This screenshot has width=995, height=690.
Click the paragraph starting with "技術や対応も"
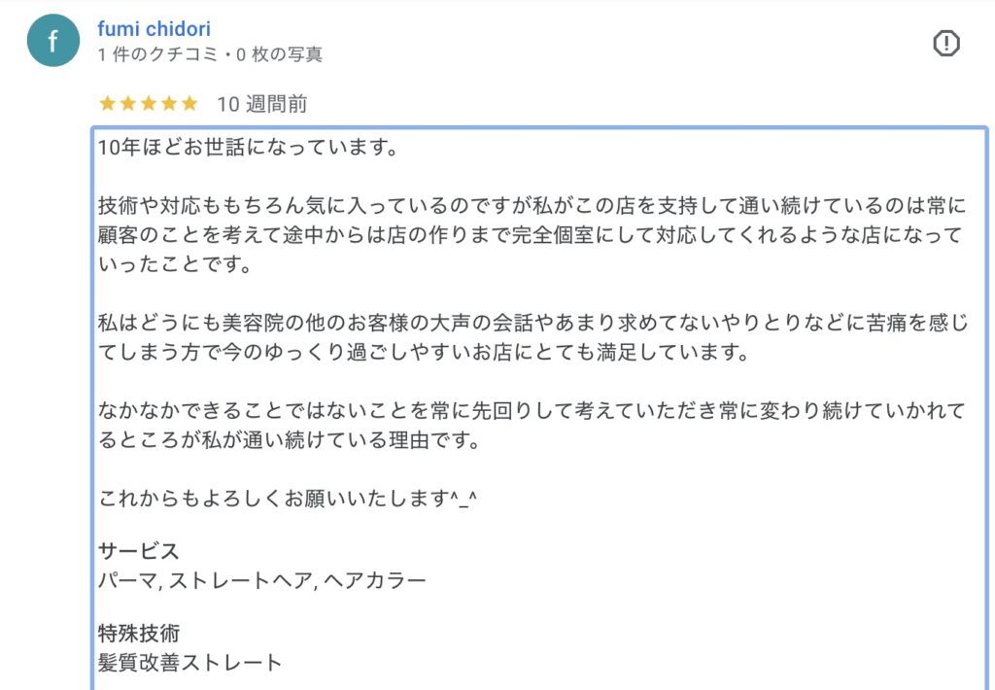pyautogui.click(x=532, y=235)
